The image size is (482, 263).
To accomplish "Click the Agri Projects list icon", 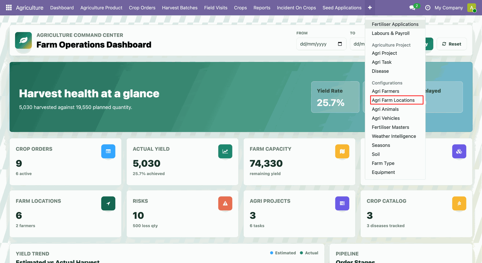I will (342, 203).
